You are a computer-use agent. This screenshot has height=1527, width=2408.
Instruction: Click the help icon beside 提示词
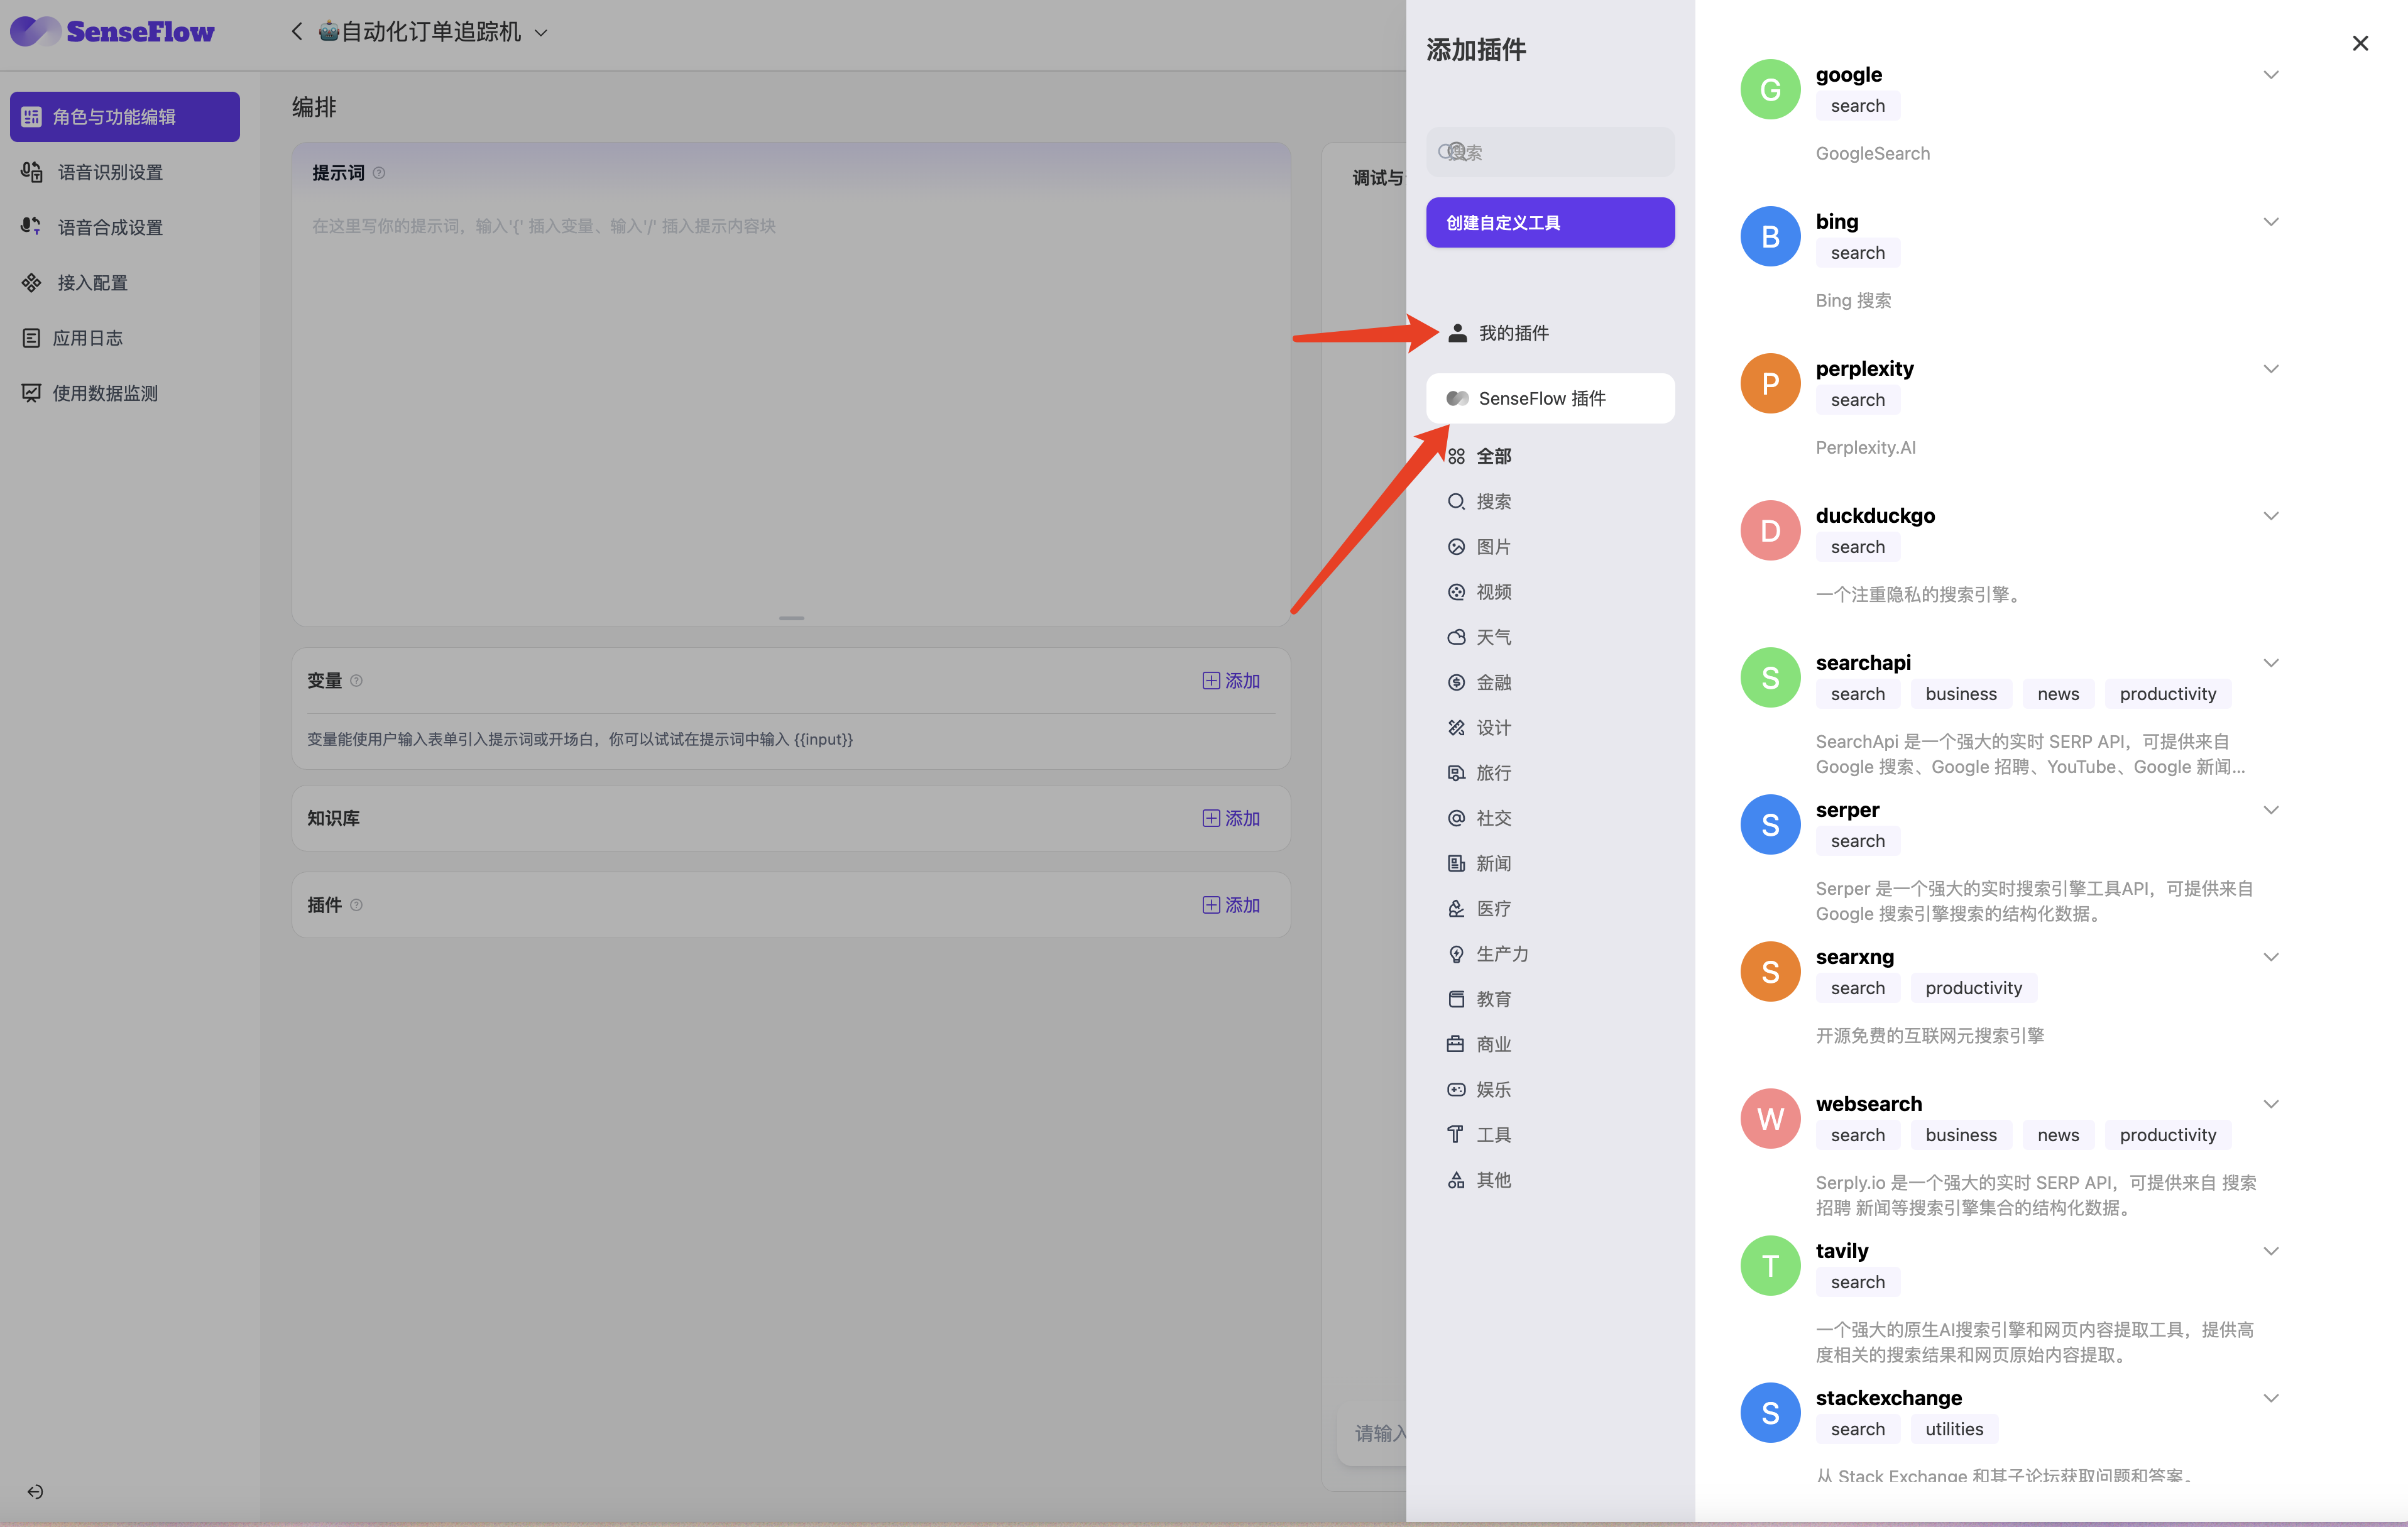click(x=379, y=173)
